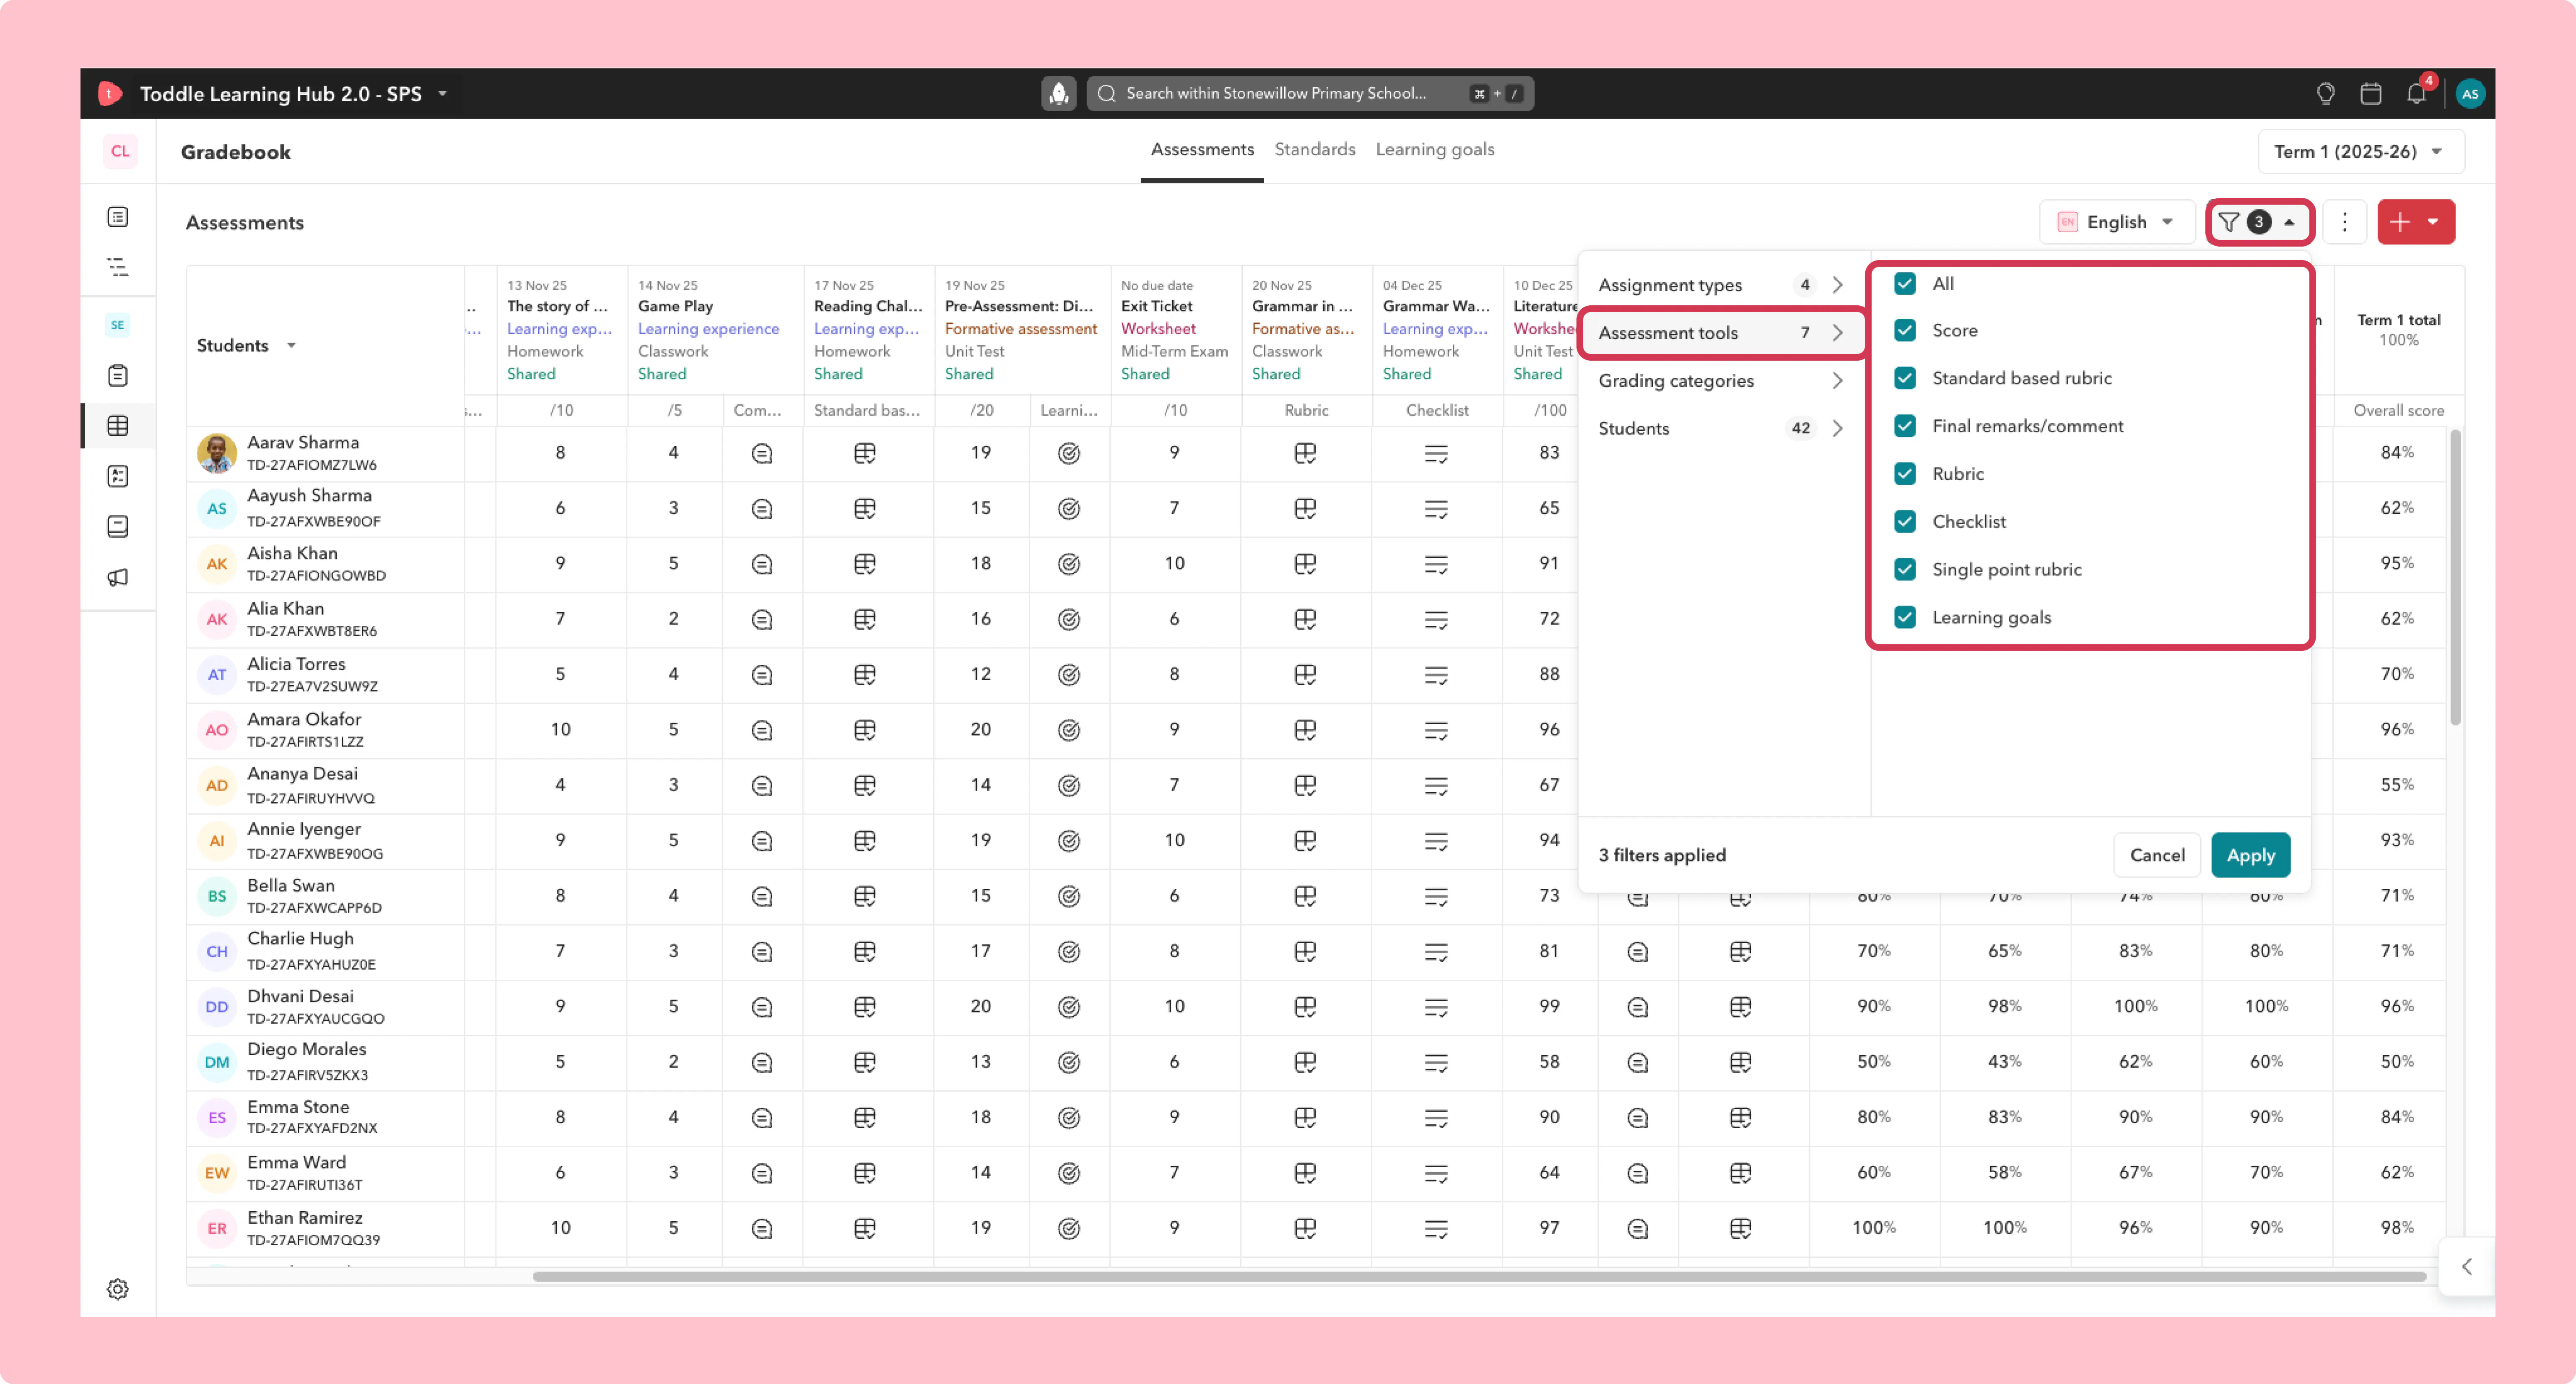Open Dhvani Desai's comment icon
Screen dimensions: 2576x1384
[x=762, y=1007]
